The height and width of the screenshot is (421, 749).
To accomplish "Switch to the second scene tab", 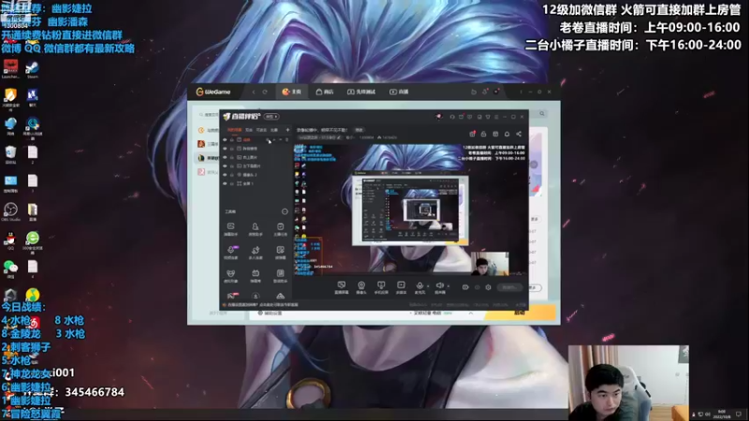I will [x=249, y=130].
